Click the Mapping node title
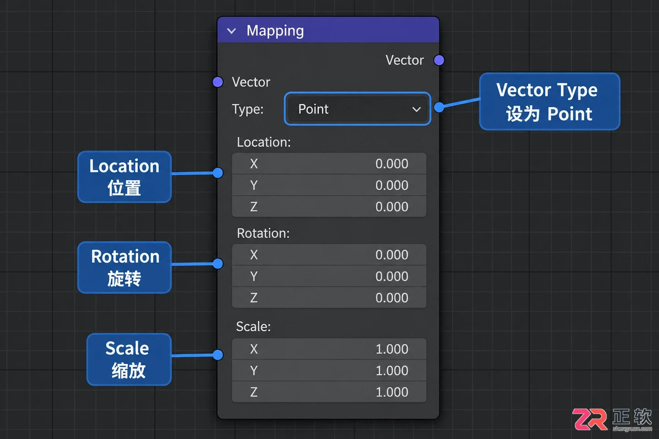The height and width of the screenshot is (439, 659). [x=275, y=31]
